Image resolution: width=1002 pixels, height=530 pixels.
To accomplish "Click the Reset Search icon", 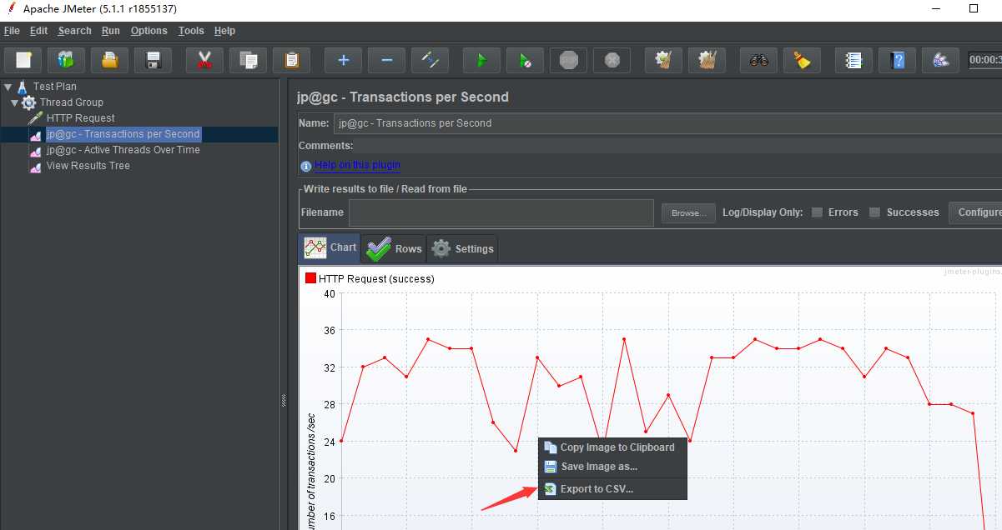I will (x=802, y=60).
